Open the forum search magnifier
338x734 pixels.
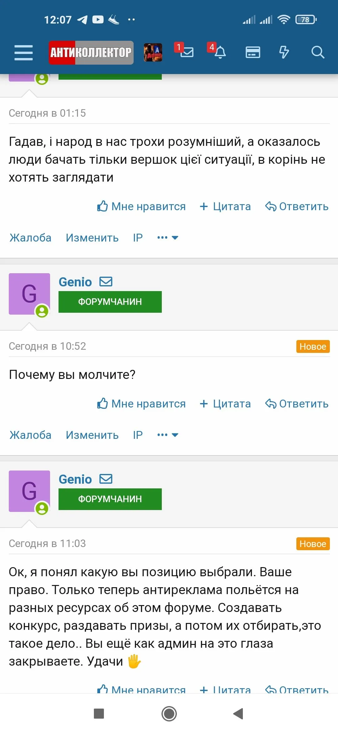coord(318,52)
